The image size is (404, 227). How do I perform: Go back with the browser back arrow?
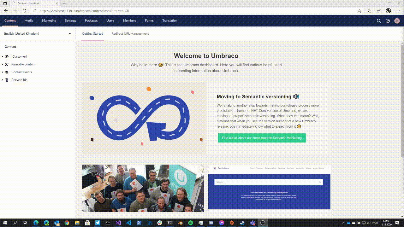coord(6,11)
